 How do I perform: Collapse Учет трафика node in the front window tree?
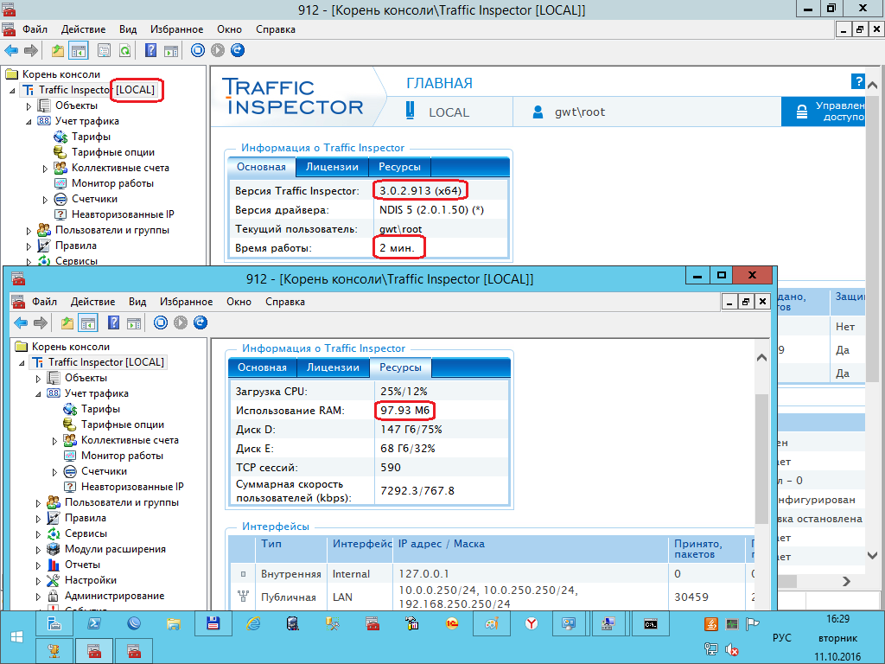[x=38, y=393]
